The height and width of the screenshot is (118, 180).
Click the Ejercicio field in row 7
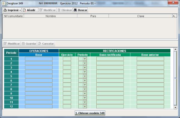[x=67, y=85]
